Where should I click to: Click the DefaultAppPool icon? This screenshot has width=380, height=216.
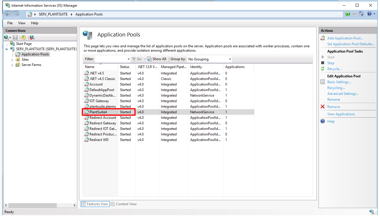coord(87,90)
